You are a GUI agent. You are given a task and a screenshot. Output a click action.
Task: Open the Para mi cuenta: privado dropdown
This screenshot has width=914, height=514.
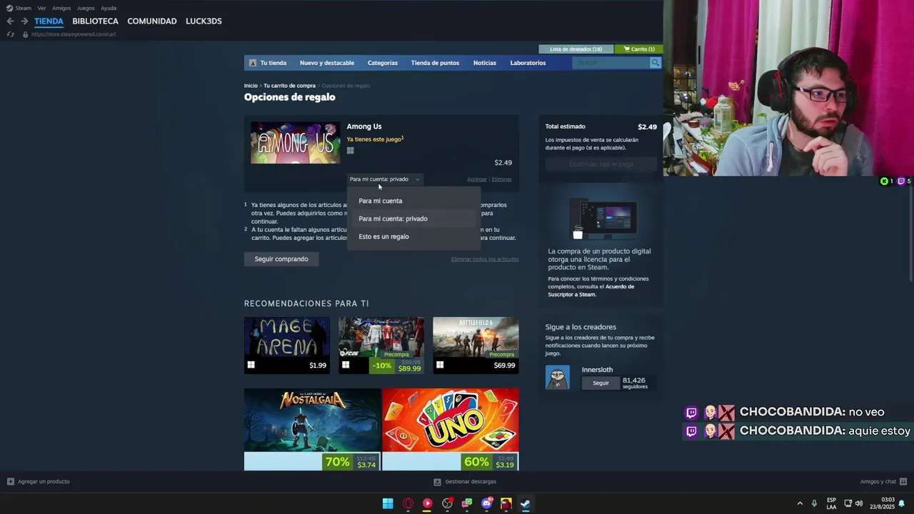point(385,179)
